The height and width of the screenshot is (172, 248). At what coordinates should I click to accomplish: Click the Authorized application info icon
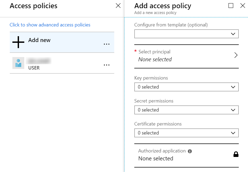pyautogui.click(x=190, y=151)
